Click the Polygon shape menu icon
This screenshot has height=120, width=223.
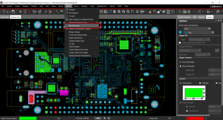pyautogui.click(x=66, y=10)
